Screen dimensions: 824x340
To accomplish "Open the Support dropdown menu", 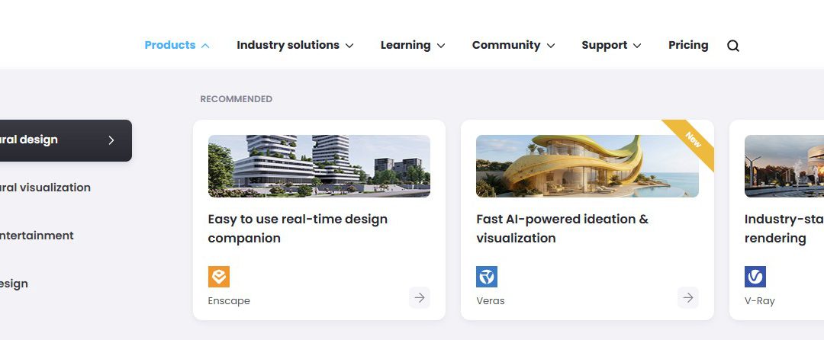I will tap(611, 45).
